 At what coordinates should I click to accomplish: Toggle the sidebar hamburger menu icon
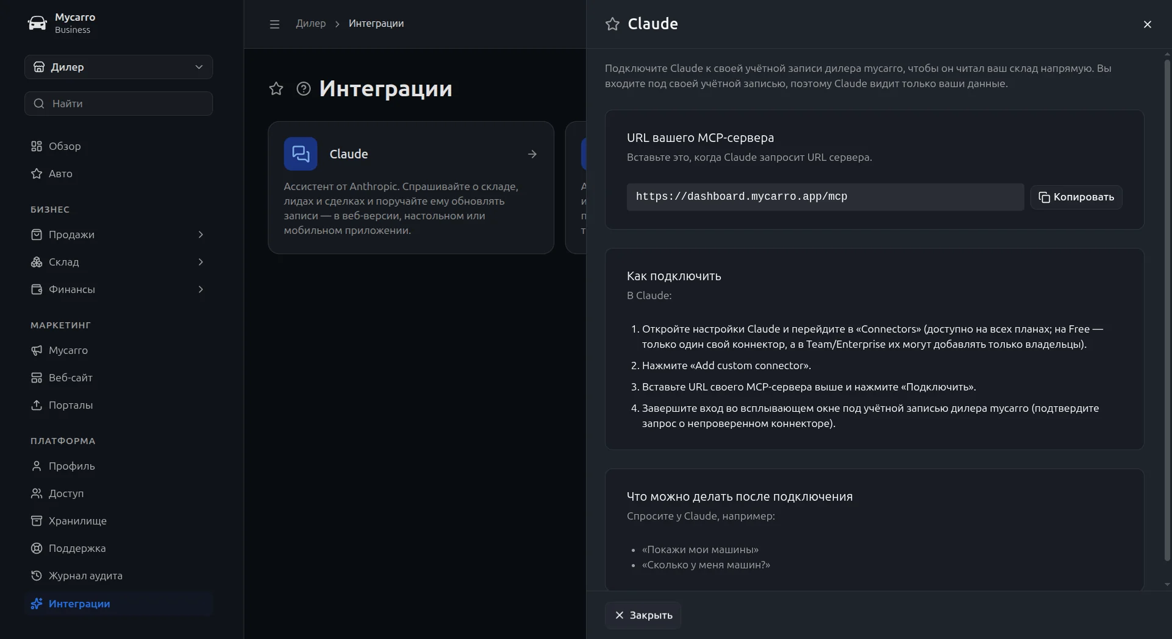pos(274,24)
